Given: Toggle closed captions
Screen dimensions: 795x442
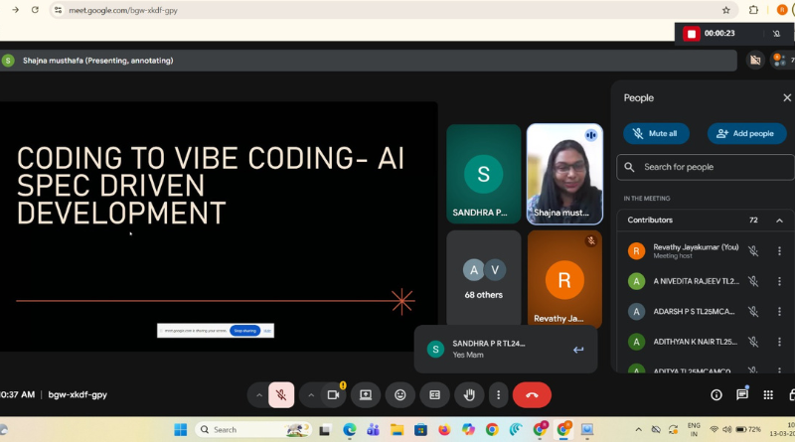Looking at the screenshot, I should click(434, 394).
